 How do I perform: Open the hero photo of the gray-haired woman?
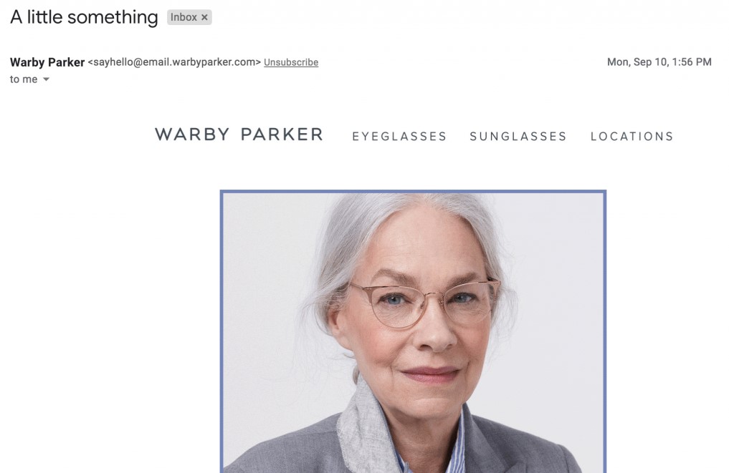(413, 332)
